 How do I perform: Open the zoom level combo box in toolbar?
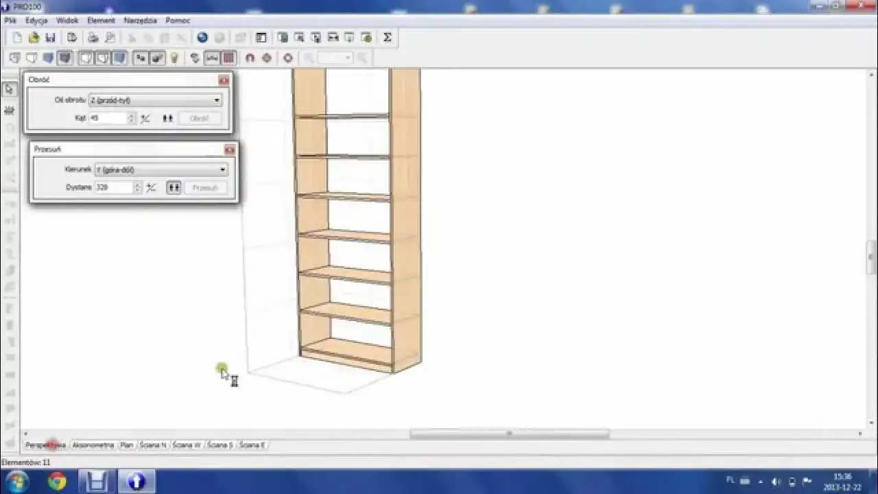335,58
